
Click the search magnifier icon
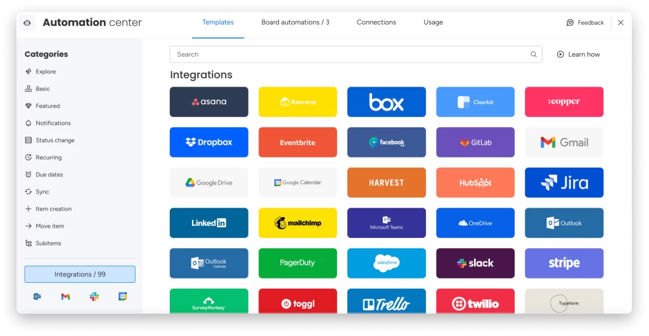pos(534,54)
